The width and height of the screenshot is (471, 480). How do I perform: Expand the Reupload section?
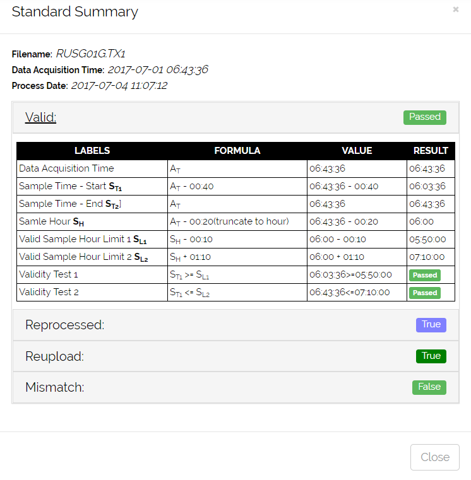[x=54, y=356]
